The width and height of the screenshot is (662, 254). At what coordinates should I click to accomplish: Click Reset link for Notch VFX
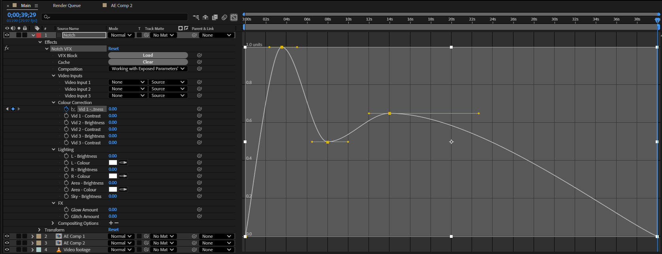113,49
